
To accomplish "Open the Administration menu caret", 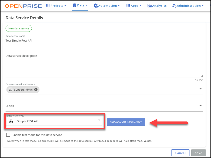I will (203, 6).
